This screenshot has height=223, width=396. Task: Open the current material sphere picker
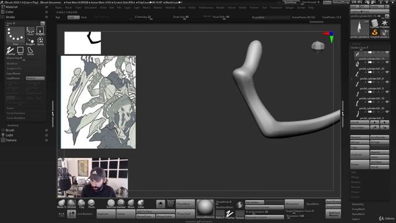(205, 209)
